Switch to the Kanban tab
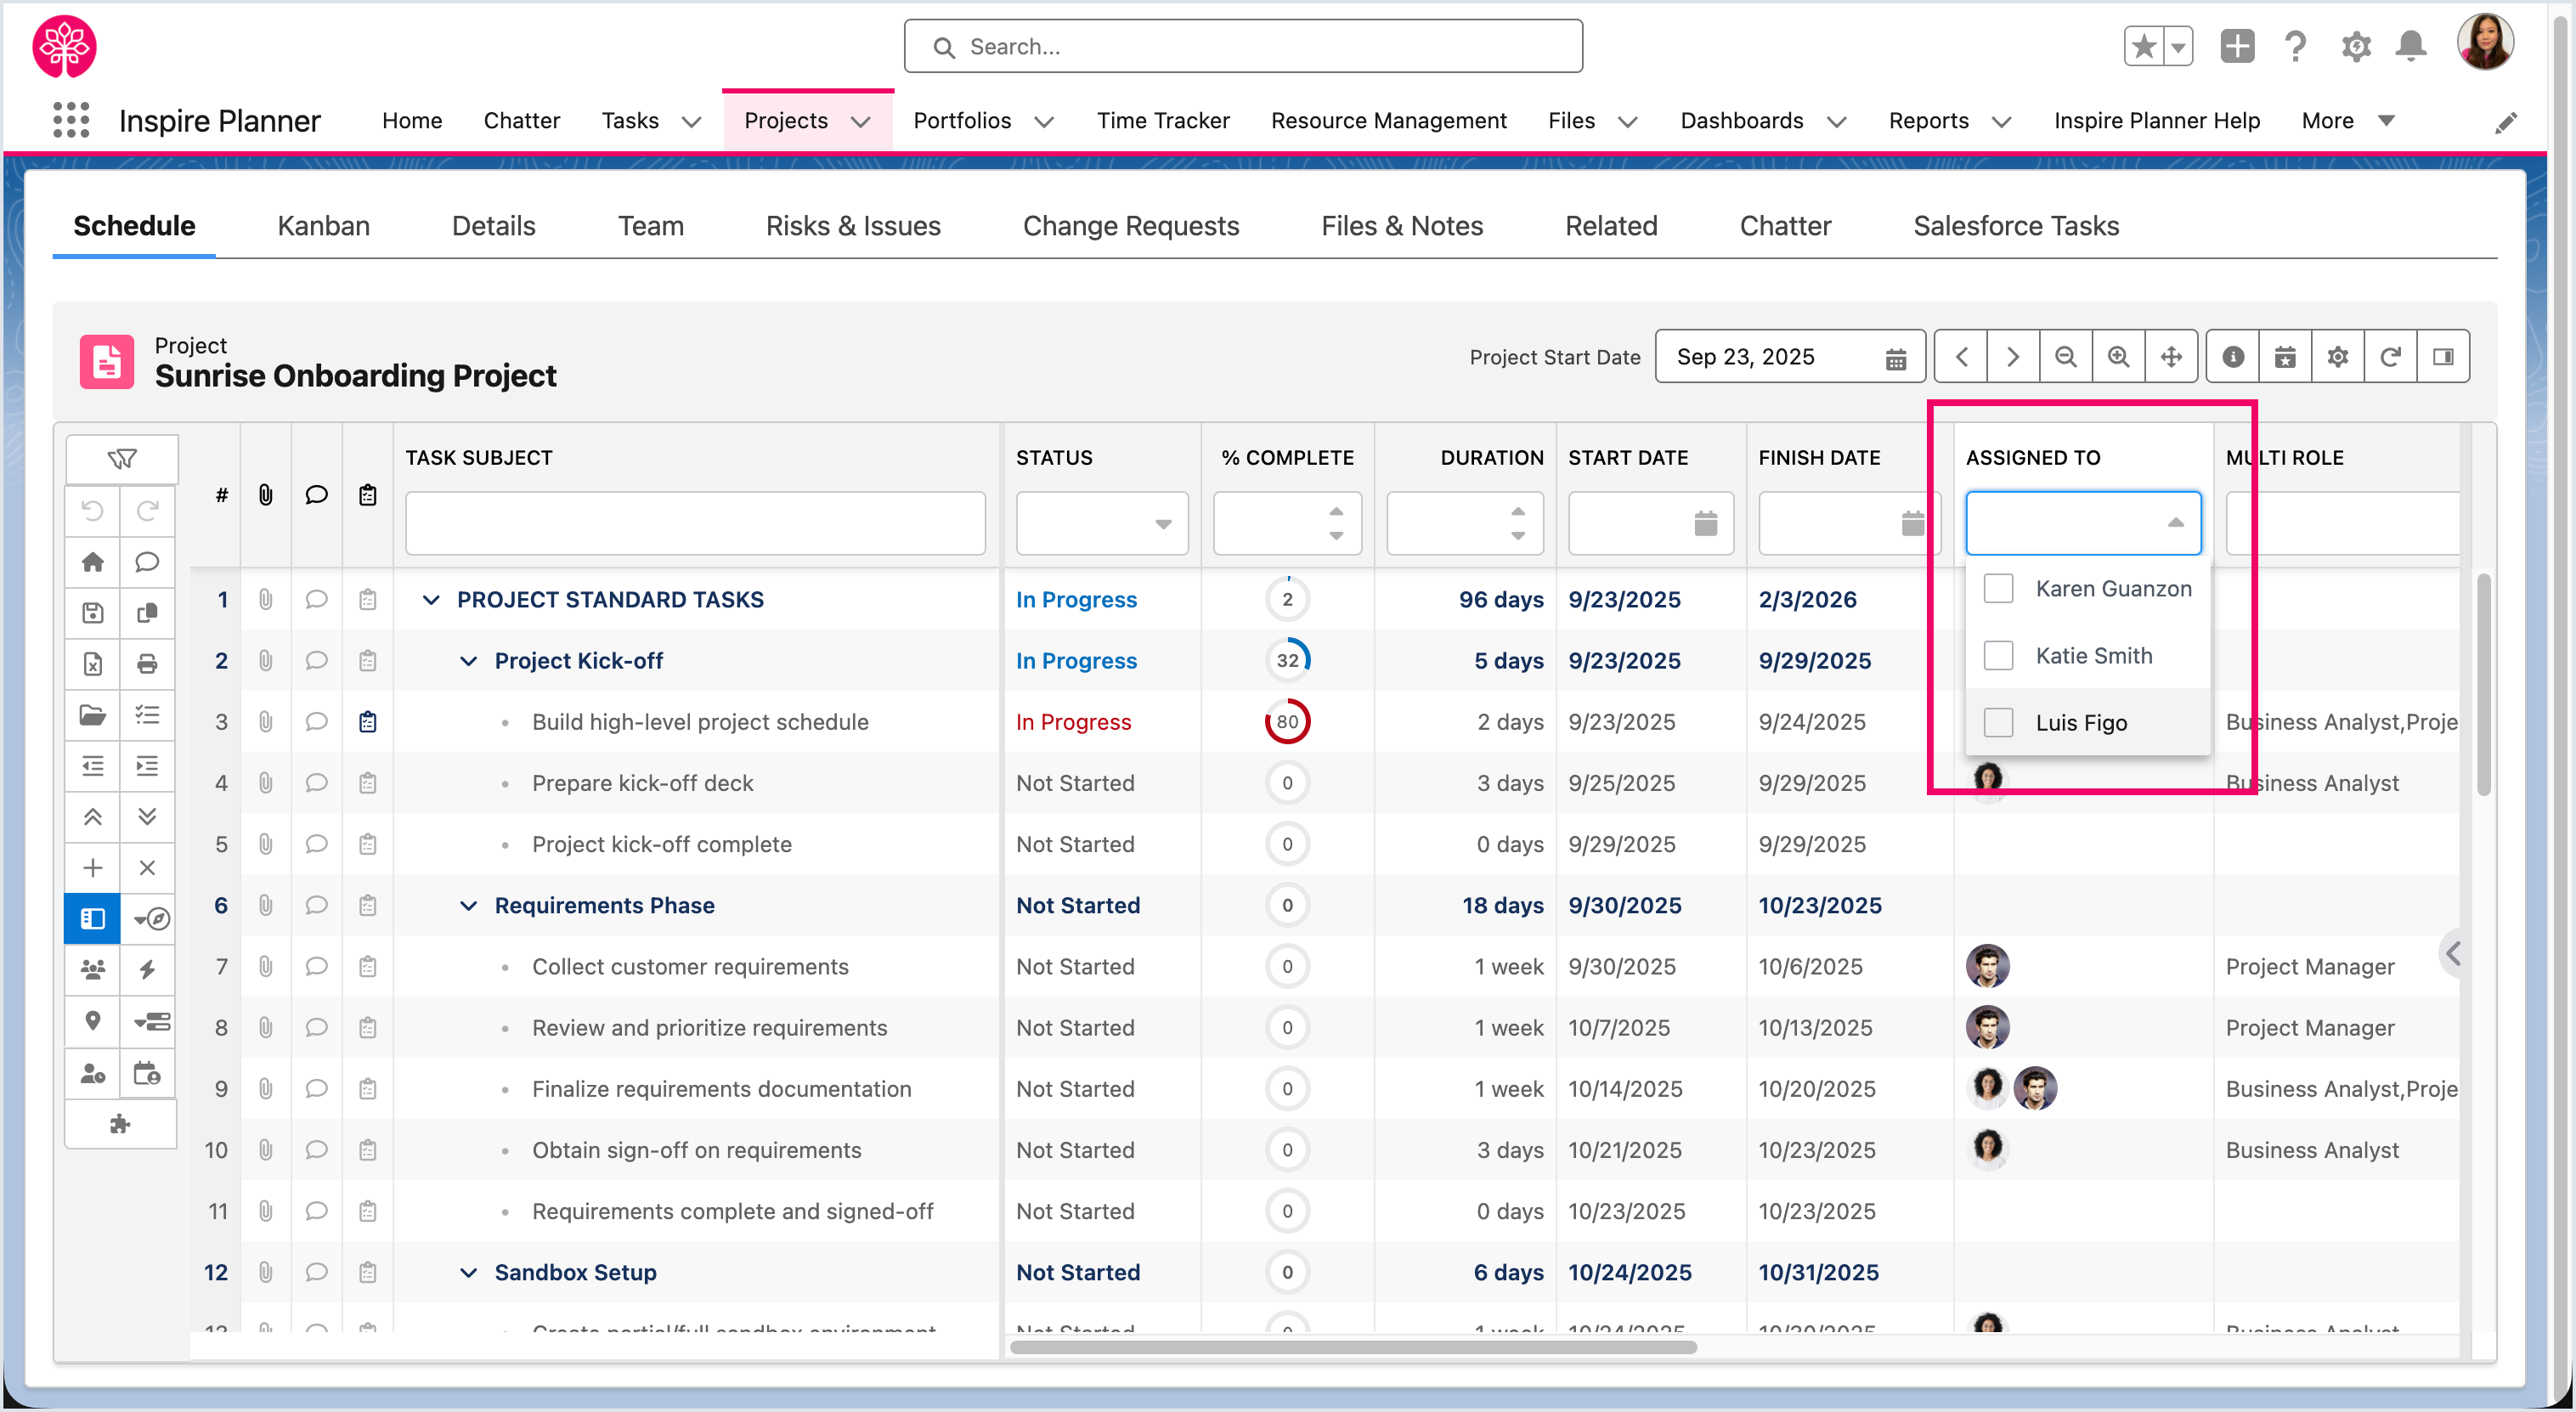The height and width of the screenshot is (1412, 2576). click(323, 226)
